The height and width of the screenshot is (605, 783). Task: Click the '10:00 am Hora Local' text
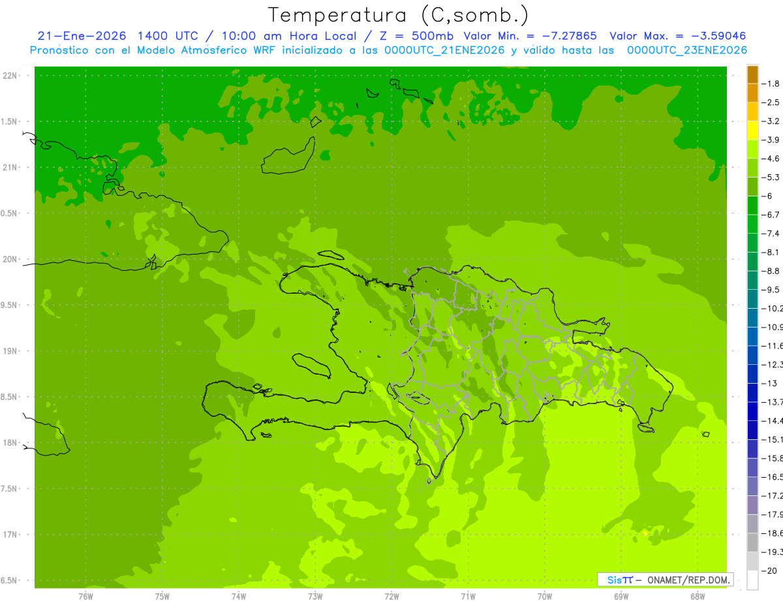[288, 36]
